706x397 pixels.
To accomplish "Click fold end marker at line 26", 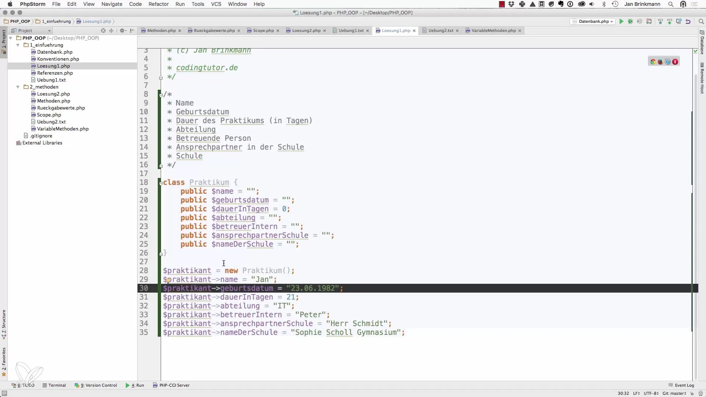I will [161, 254].
